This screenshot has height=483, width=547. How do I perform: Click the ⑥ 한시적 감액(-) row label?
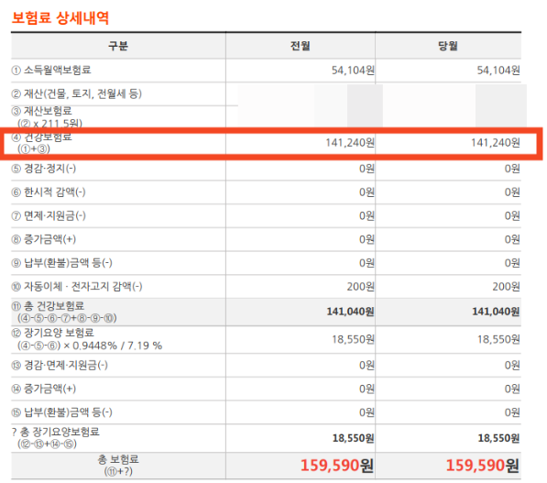(49, 192)
